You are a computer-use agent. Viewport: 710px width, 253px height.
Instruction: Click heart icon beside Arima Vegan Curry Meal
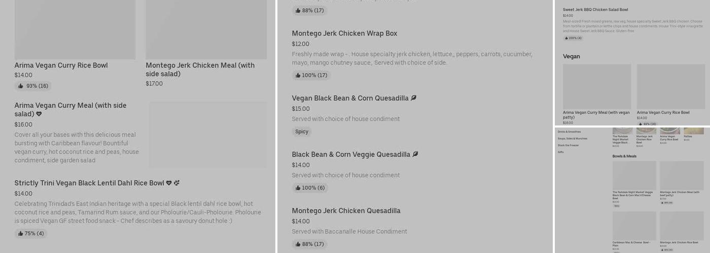pos(39,114)
